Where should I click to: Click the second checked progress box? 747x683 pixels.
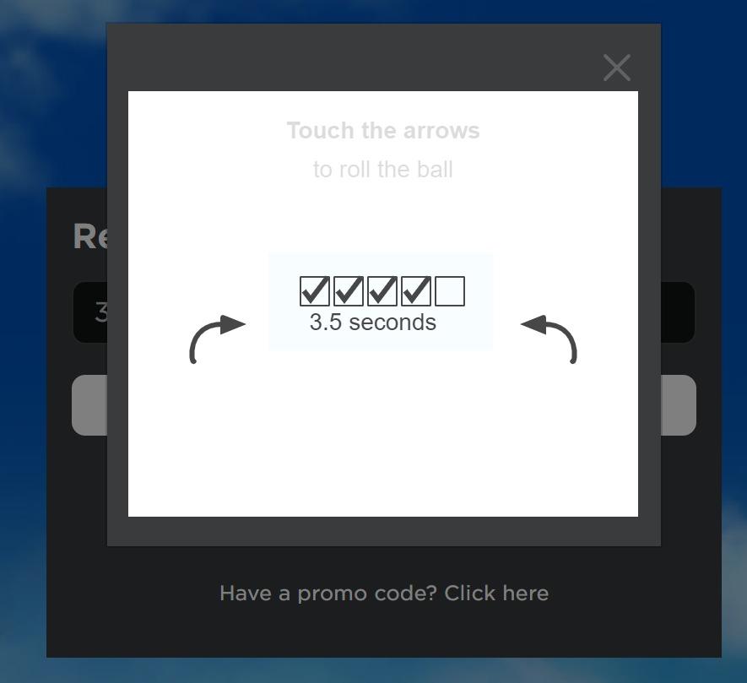(349, 291)
